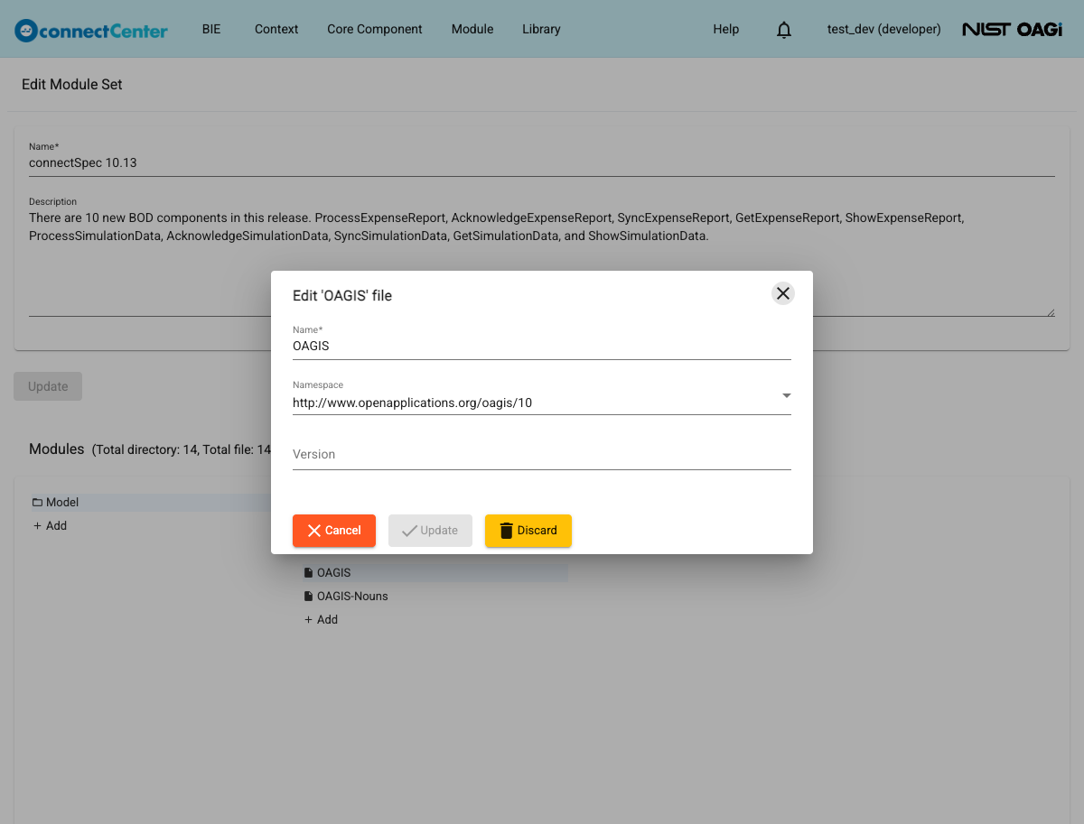Click the module set Name field

(x=542, y=163)
